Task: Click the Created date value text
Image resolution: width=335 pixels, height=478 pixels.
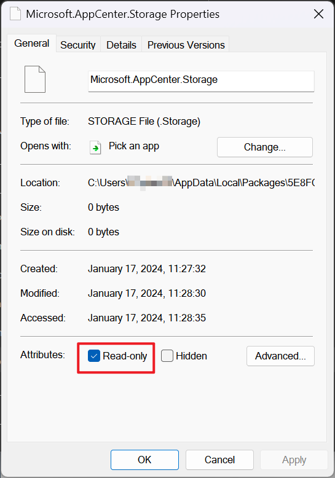Action: (x=147, y=268)
